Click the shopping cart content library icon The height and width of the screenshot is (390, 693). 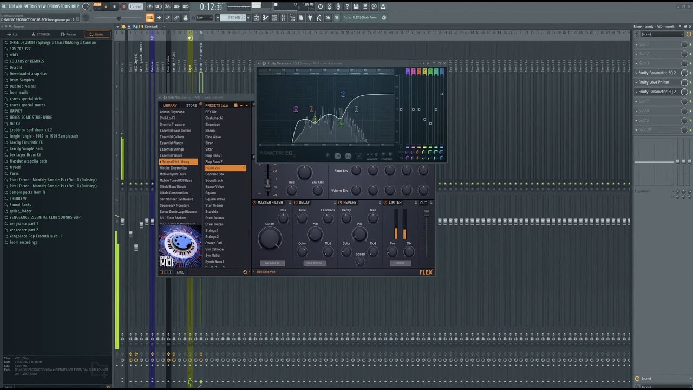[336, 17]
